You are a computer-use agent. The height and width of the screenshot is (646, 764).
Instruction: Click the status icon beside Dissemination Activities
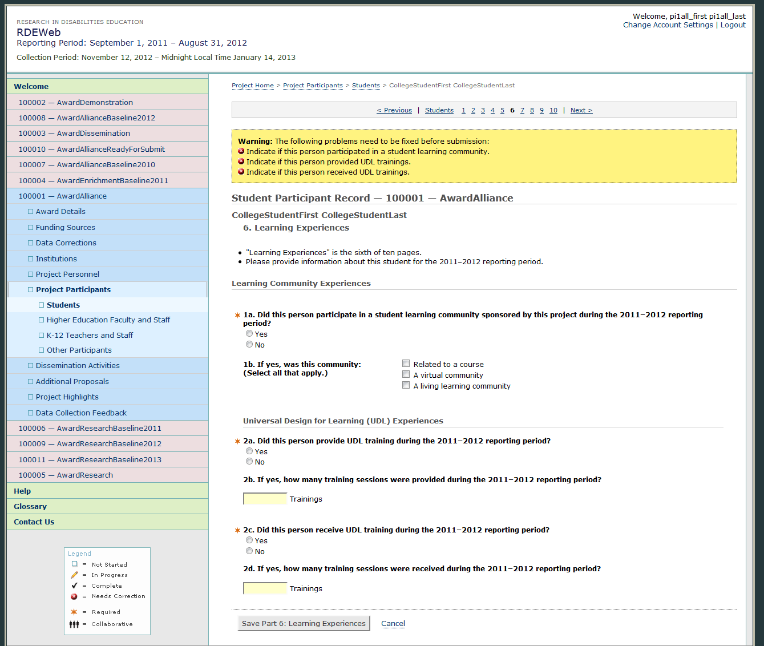pyautogui.click(x=31, y=366)
